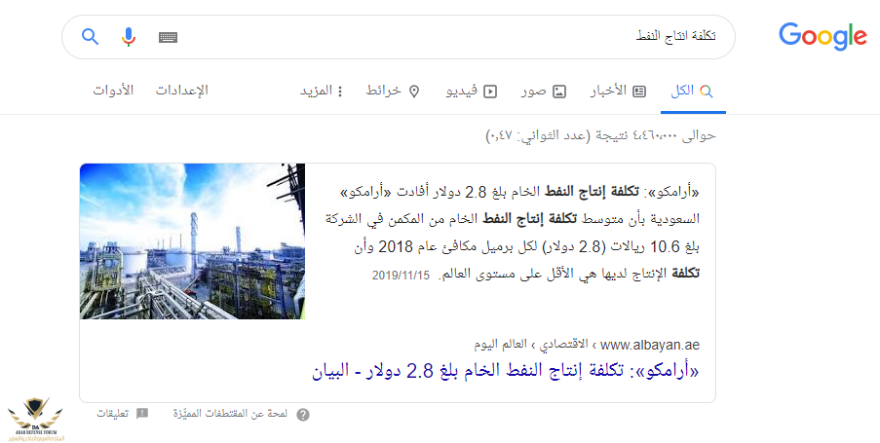Click the refinery image in the featured snippet
Screen dimensions: 880x443
tap(192, 241)
